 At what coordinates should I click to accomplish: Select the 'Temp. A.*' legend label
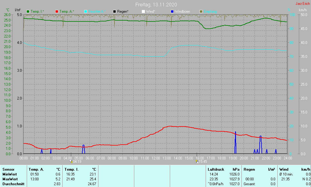(67, 12)
